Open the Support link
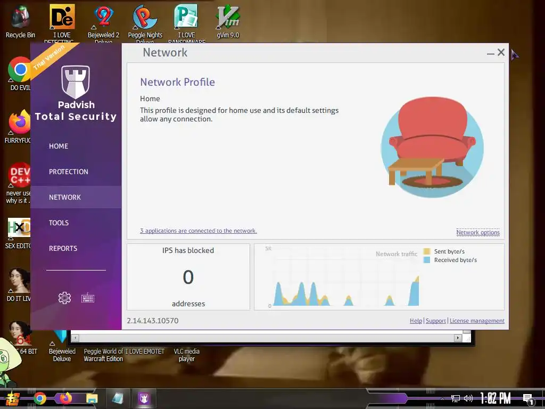This screenshot has width=545, height=409. coord(435,321)
